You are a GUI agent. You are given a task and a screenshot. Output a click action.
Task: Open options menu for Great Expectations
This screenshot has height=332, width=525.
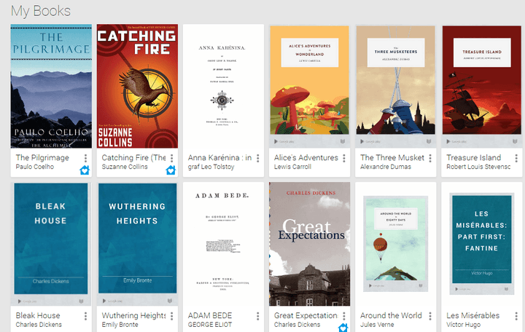344,316
